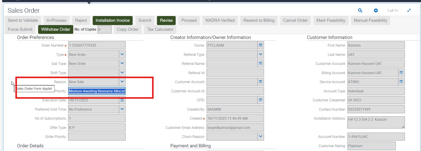Expand the Preferred Visit Time dropdown
Screen dimensions: 421x151
click(x=122, y=109)
